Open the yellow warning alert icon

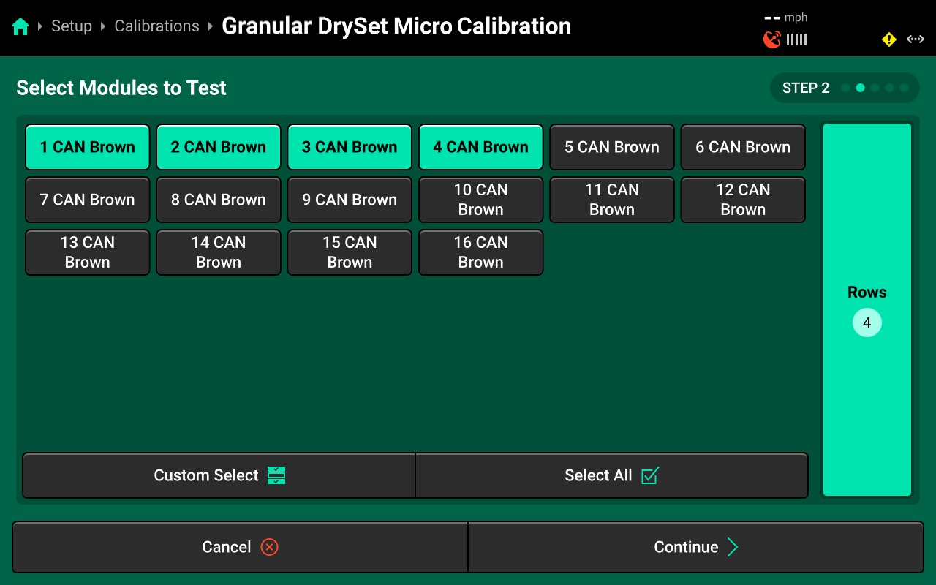[889, 39]
